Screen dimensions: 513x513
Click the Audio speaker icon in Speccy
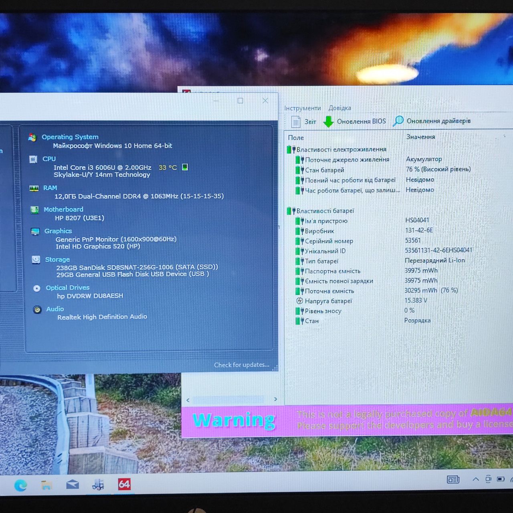37,309
